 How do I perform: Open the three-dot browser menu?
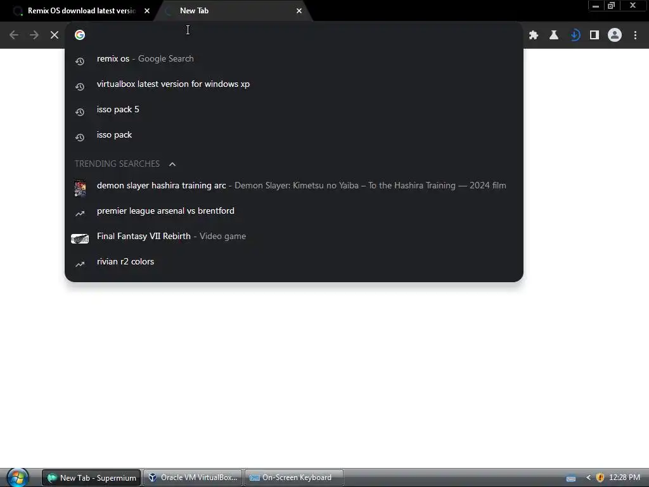pyautogui.click(x=635, y=36)
